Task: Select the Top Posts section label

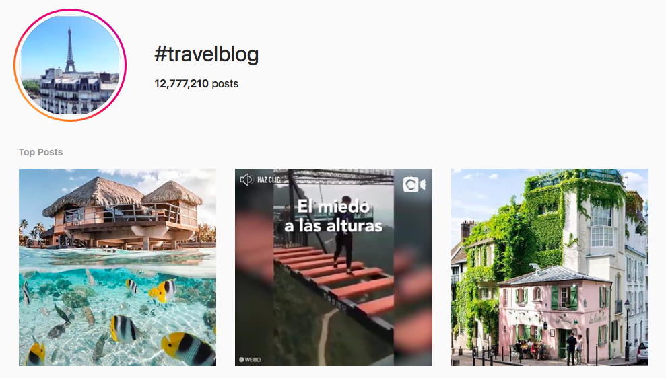Action: (x=41, y=152)
